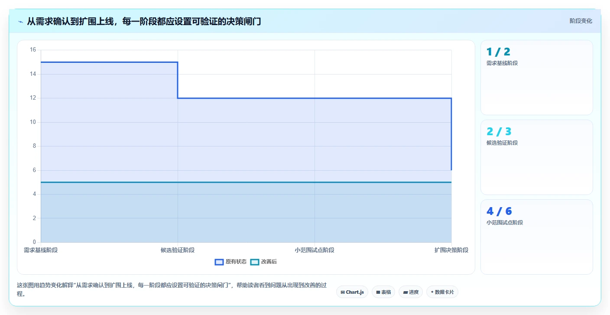Screen dimensions: 610x315
Task: Click the y-axis value 12
Action: [33, 98]
